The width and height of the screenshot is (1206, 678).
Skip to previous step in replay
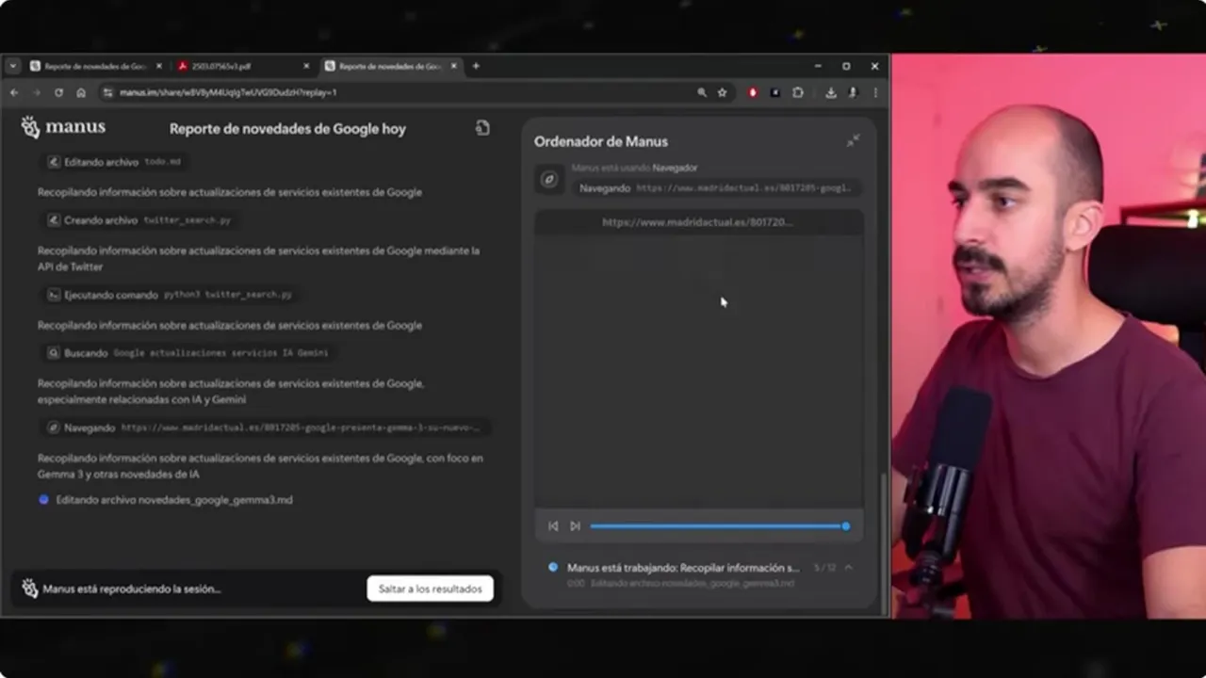553,526
